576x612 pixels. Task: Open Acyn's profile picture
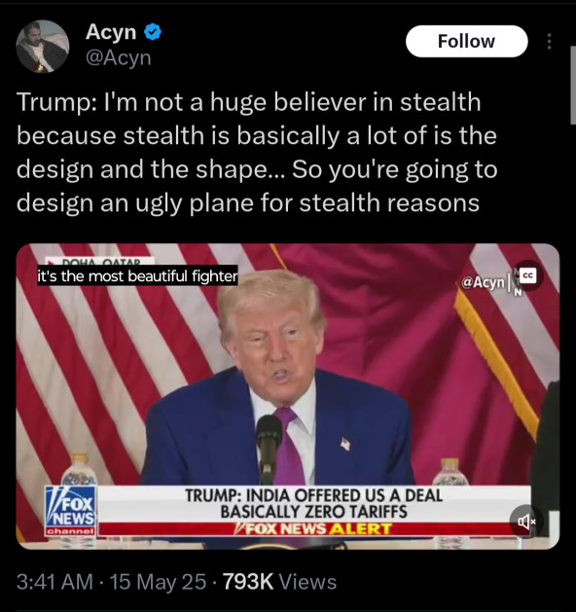(42, 47)
